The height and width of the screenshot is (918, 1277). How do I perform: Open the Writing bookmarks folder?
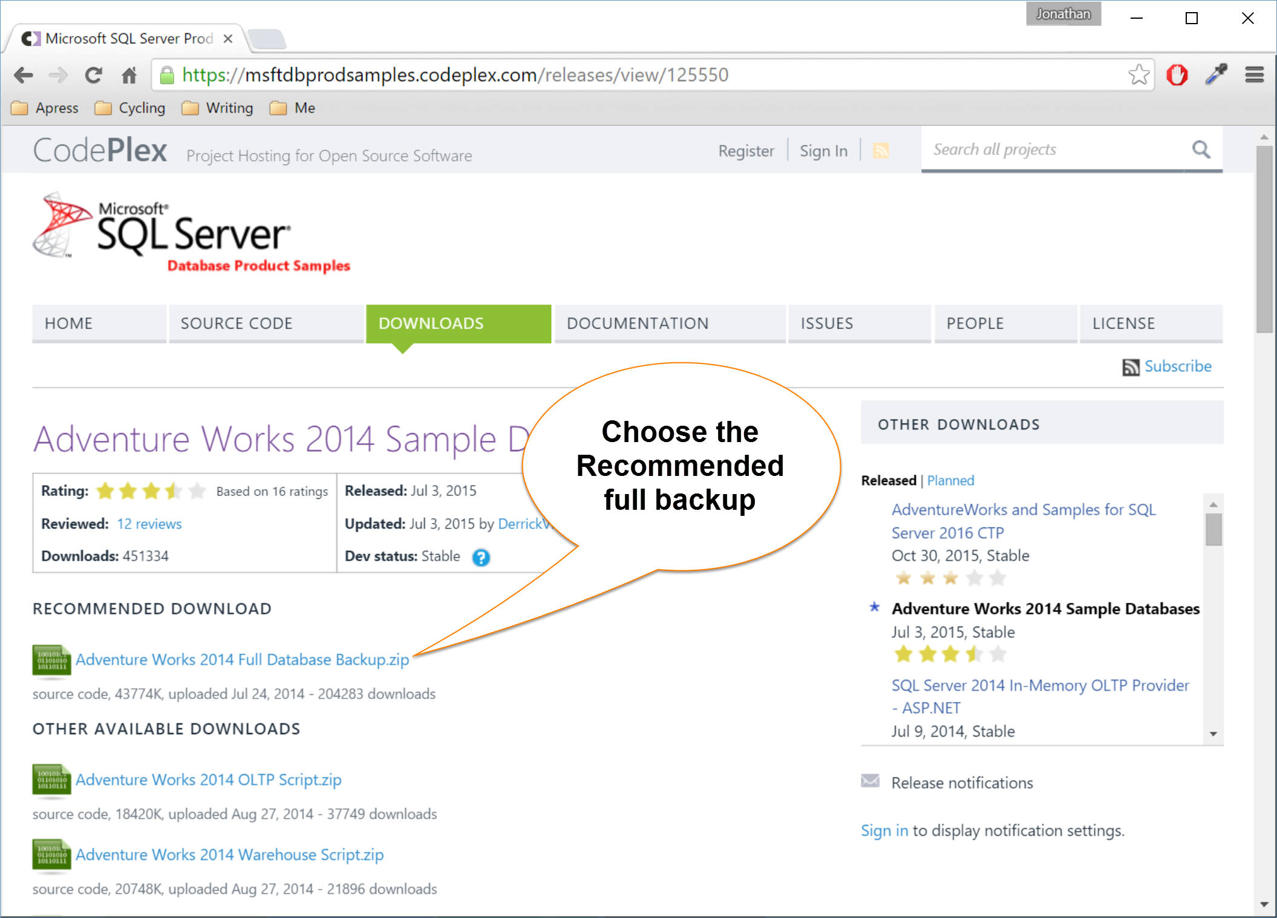[218, 108]
